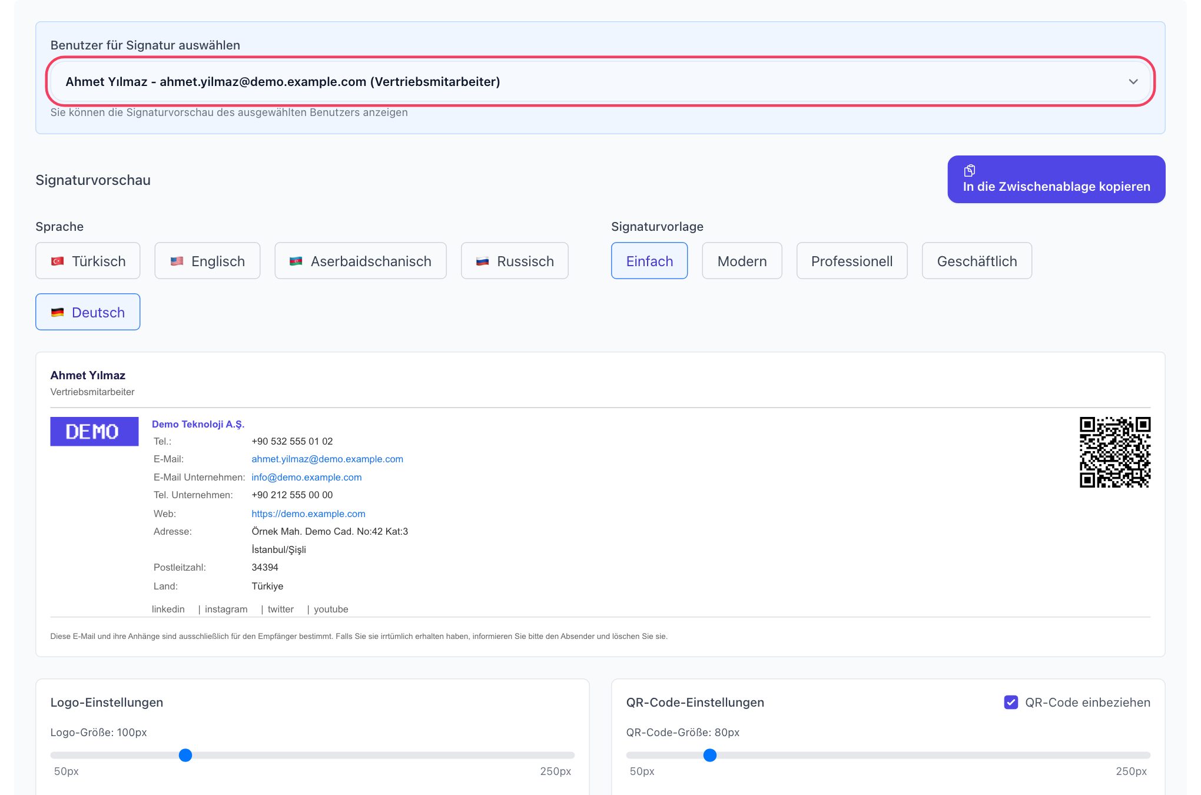Image resolution: width=1201 pixels, height=795 pixels.
Task: Copy signature via In die Zwischenablage kopieren
Action: click(1056, 179)
